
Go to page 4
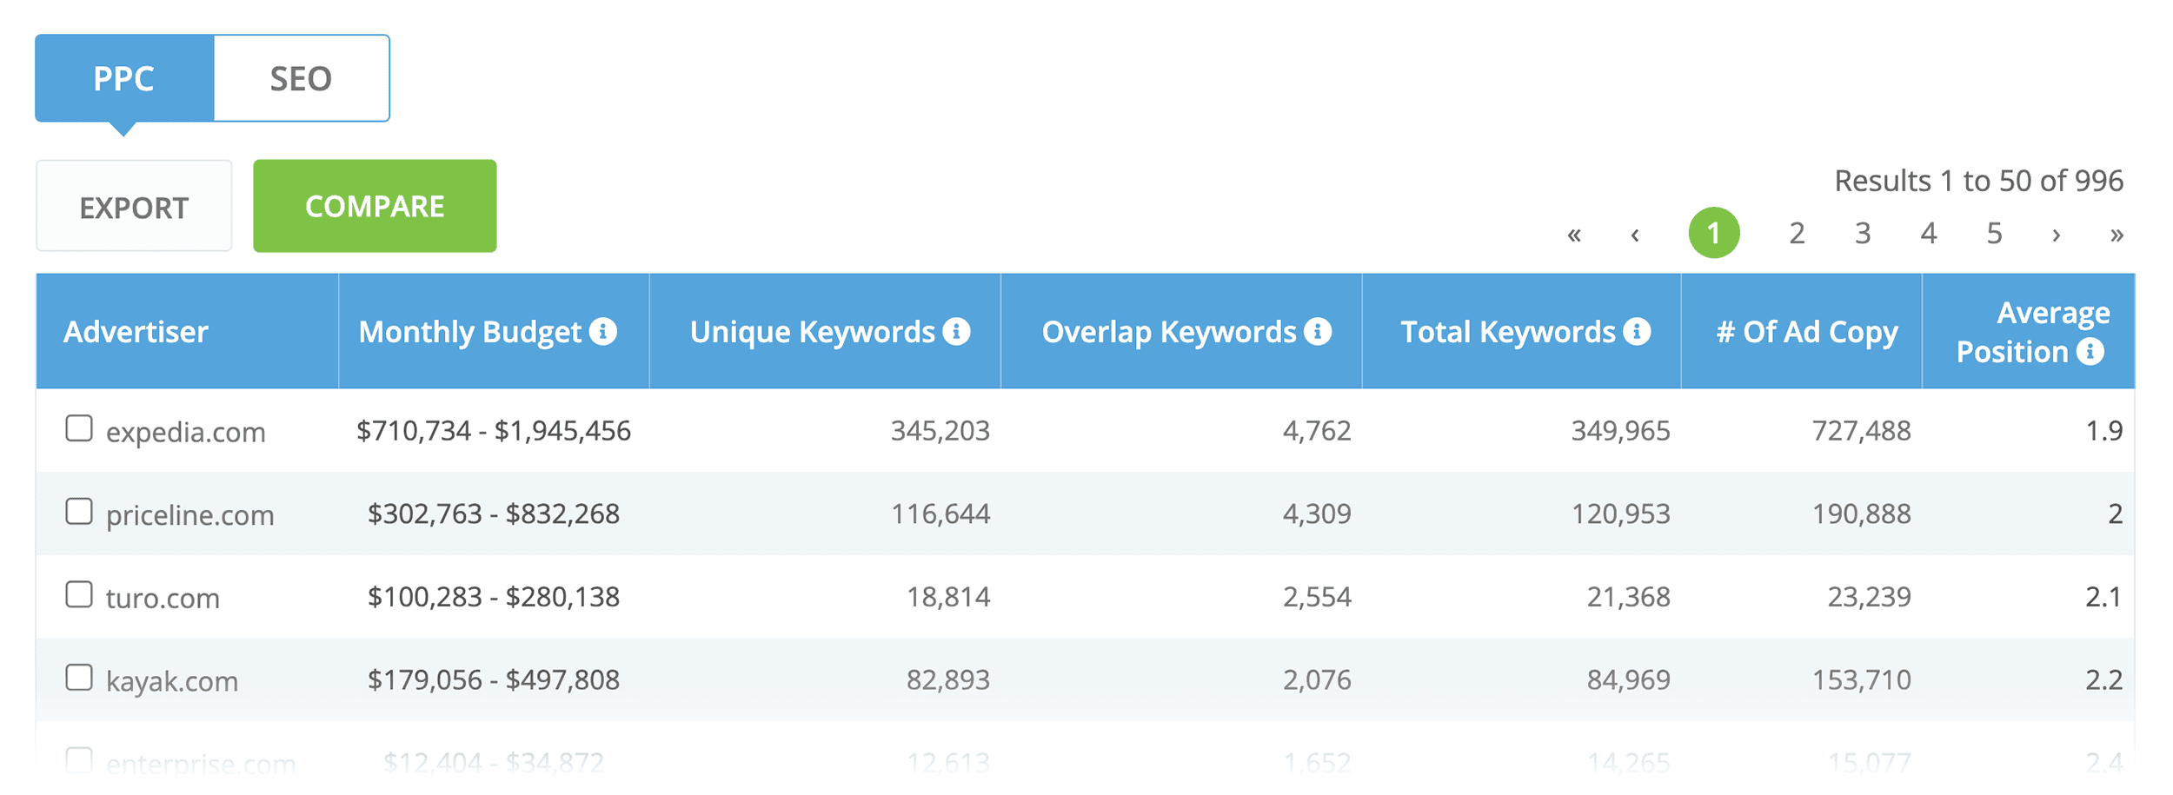[1929, 233]
